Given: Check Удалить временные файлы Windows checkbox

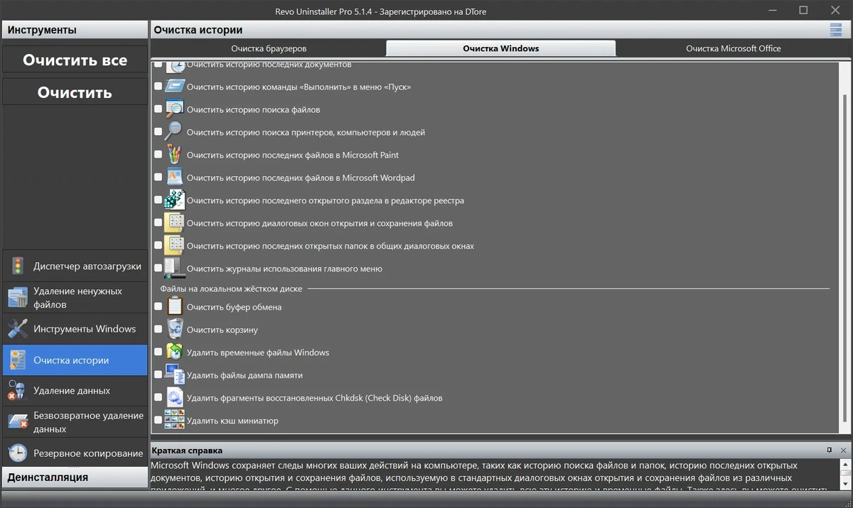Looking at the screenshot, I should point(158,352).
